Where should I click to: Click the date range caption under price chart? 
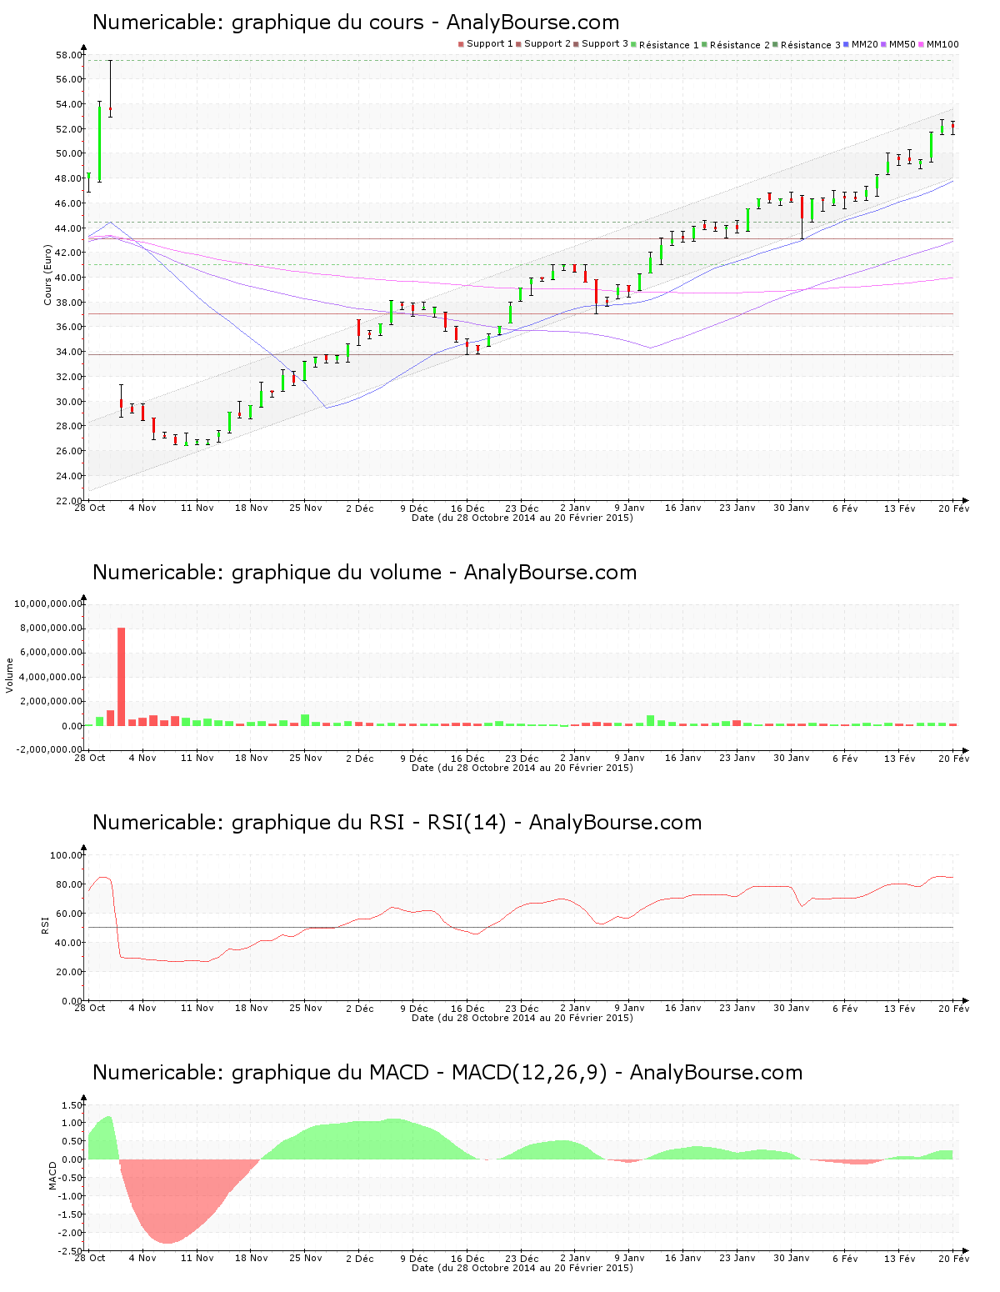[x=522, y=518]
